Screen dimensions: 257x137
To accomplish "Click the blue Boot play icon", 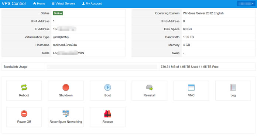I will coord(107,88).
